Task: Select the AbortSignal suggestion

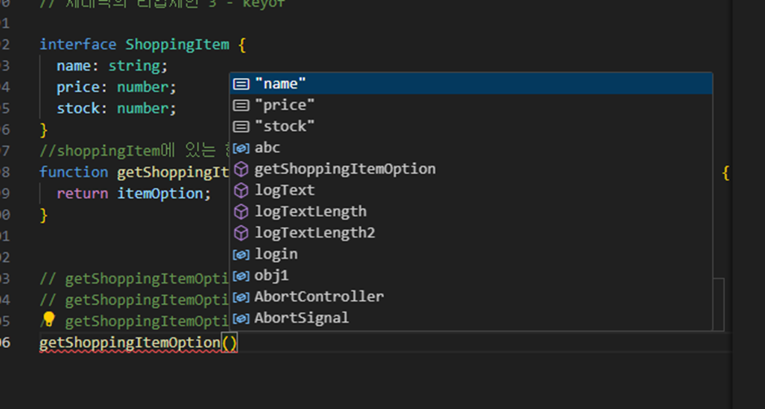Action: click(471, 318)
